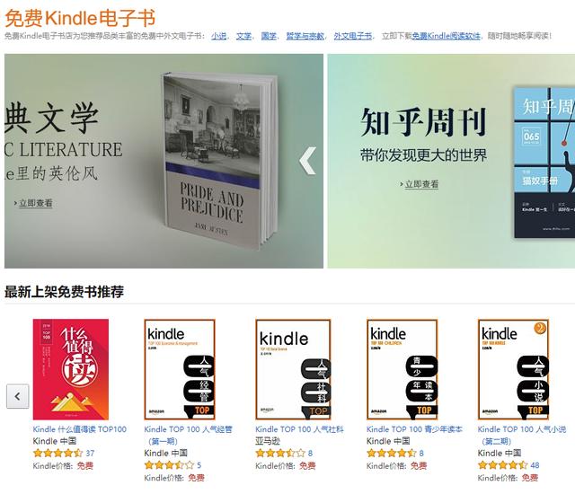Click the Pride and Prejudice book image
This screenshot has height=494, width=575.
pos(219,161)
